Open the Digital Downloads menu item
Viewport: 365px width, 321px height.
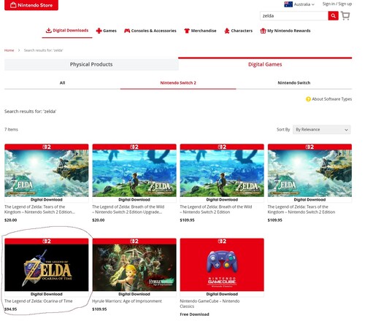pyautogui.click(x=67, y=31)
